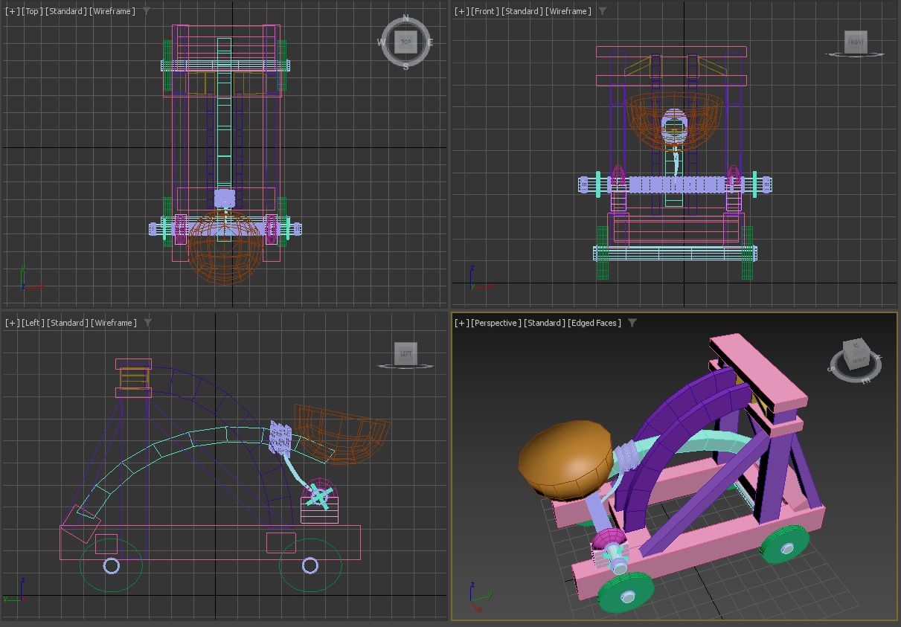Open the [Edged Faces] shading menu
This screenshot has height=627, width=901.
coord(594,323)
